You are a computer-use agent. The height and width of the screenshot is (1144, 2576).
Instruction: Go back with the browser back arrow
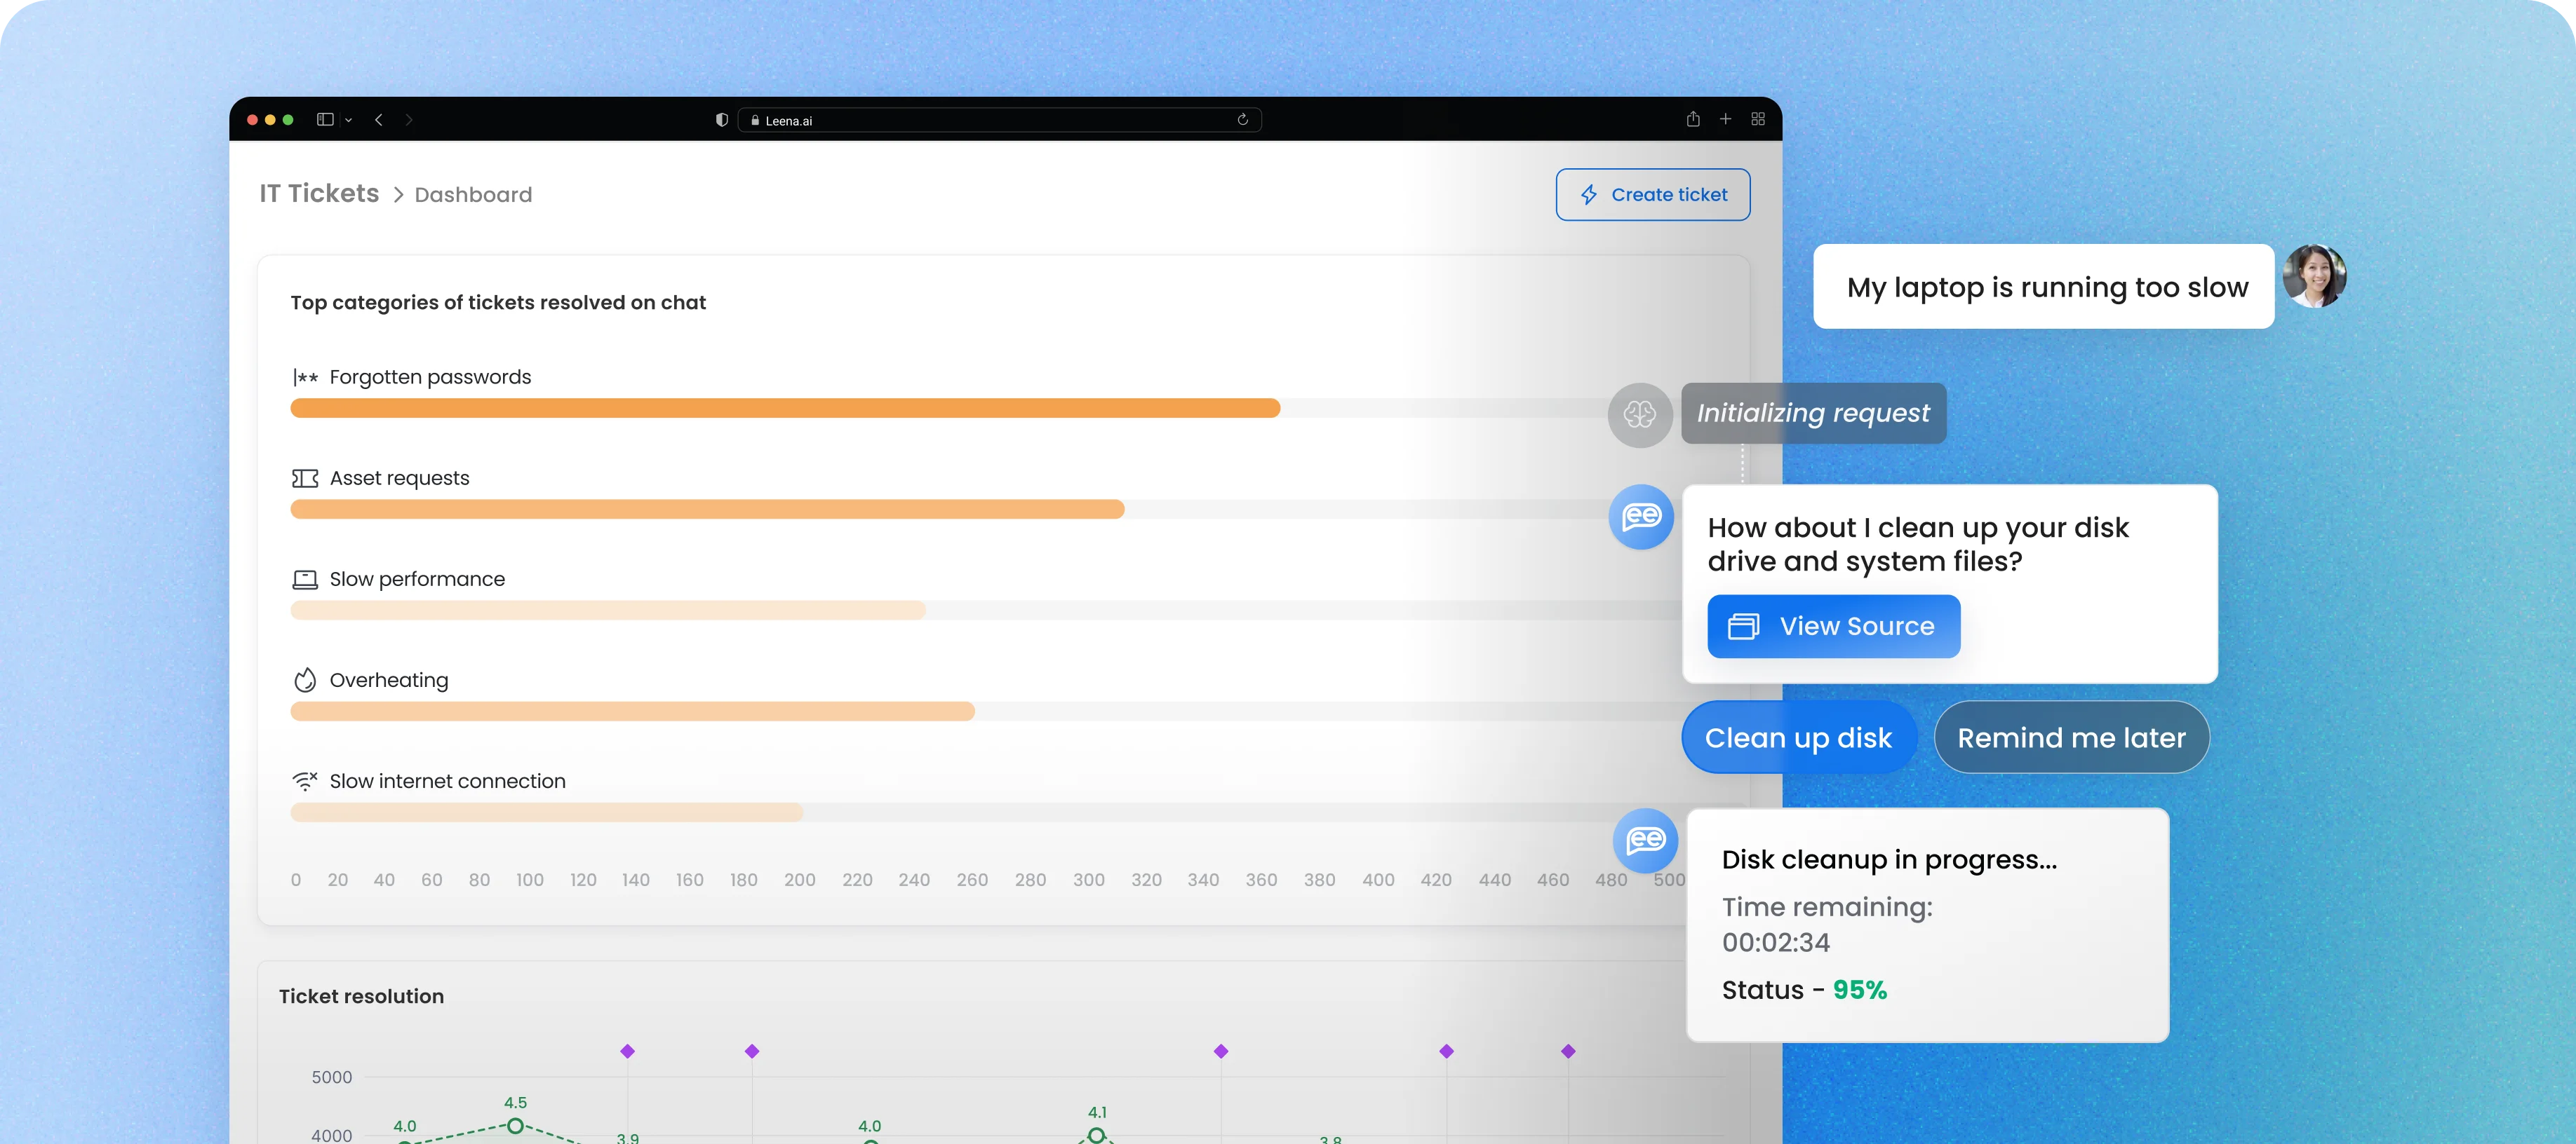379,120
